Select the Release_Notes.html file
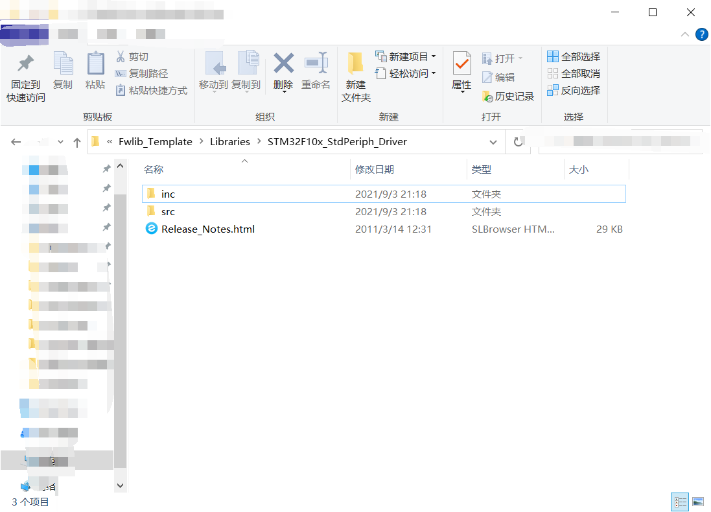The height and width of the screenshot is (512, 711). point(384,229)
